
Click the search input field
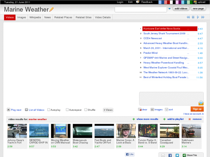pyautogui.click(x=141, y=10)
